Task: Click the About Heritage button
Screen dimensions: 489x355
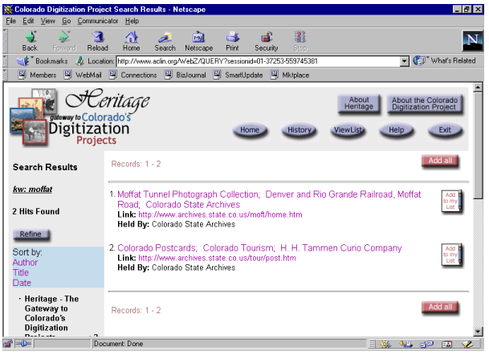Action: click(359, 104)
